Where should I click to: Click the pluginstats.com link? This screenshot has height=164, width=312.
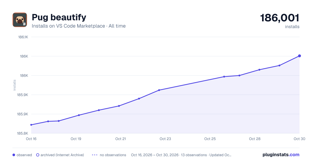(281, 155)
